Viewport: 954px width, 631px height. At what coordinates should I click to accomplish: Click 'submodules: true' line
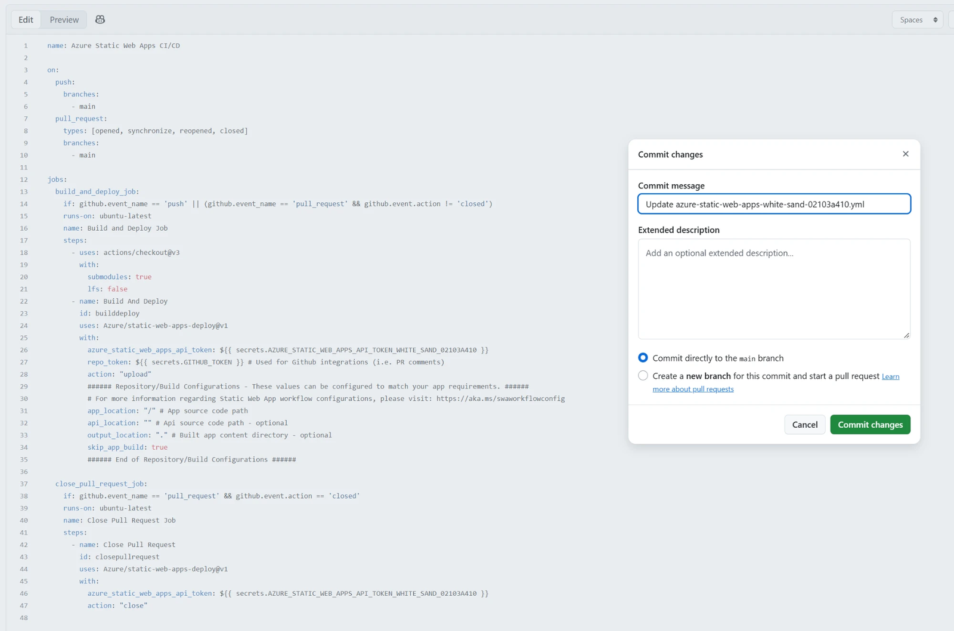click(119, 277)
